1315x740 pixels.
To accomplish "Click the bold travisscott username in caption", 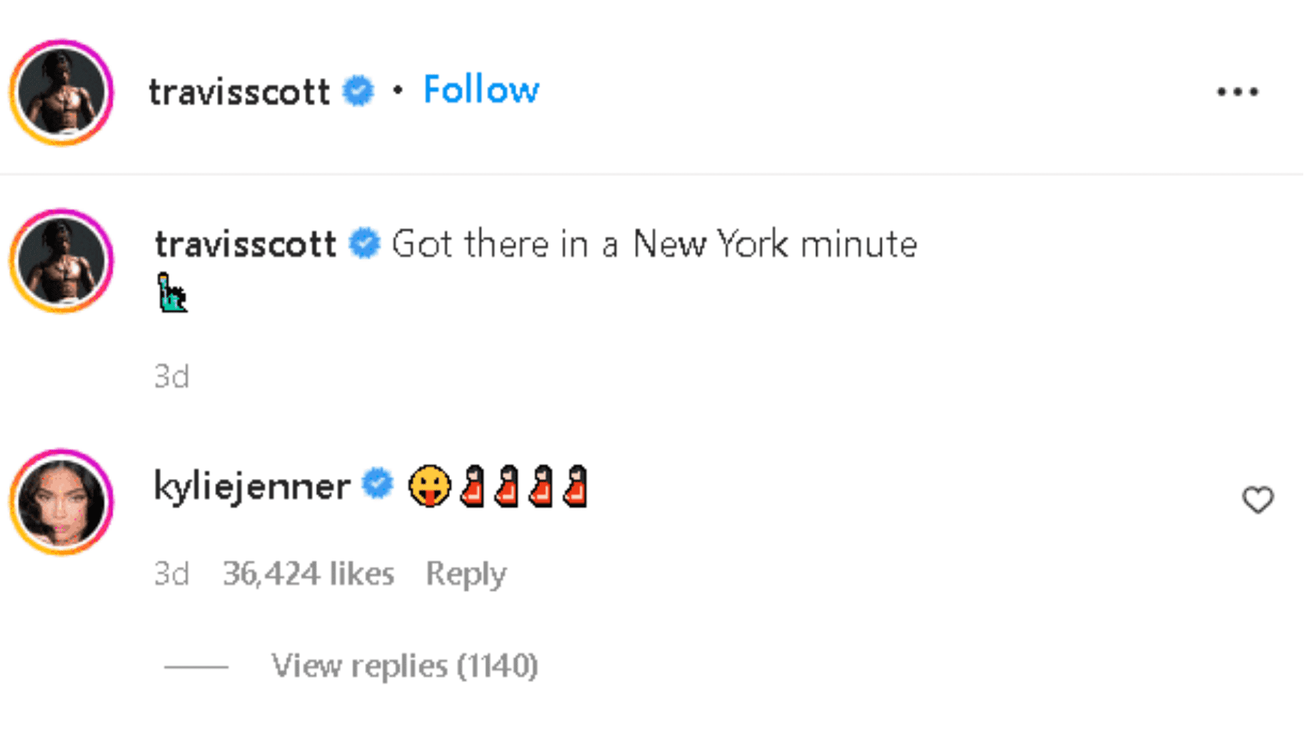I will point(245,244).
